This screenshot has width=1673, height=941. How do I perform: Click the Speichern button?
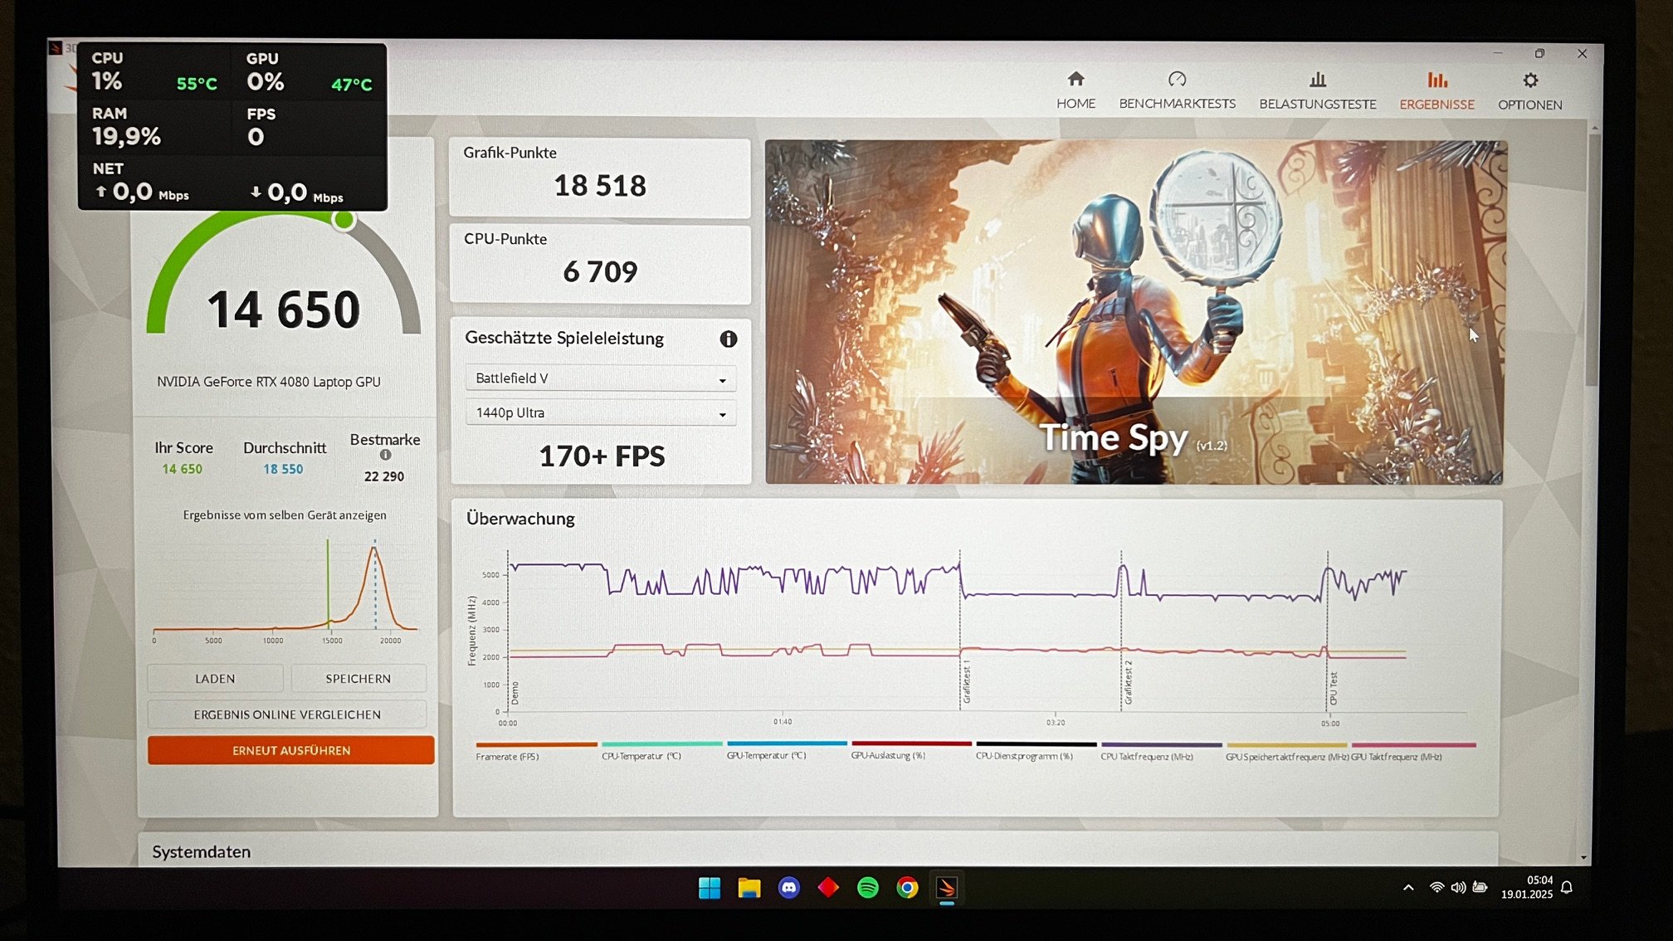point(358,679)
